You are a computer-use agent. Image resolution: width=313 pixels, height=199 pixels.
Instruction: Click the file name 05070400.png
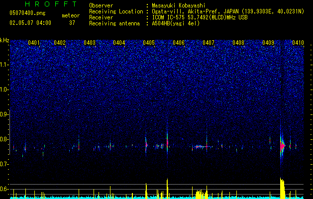[27, 13]
